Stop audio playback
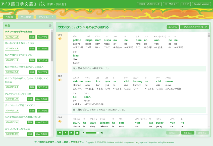The height and width of the screenshot is (146, 213). coord(77,133)
